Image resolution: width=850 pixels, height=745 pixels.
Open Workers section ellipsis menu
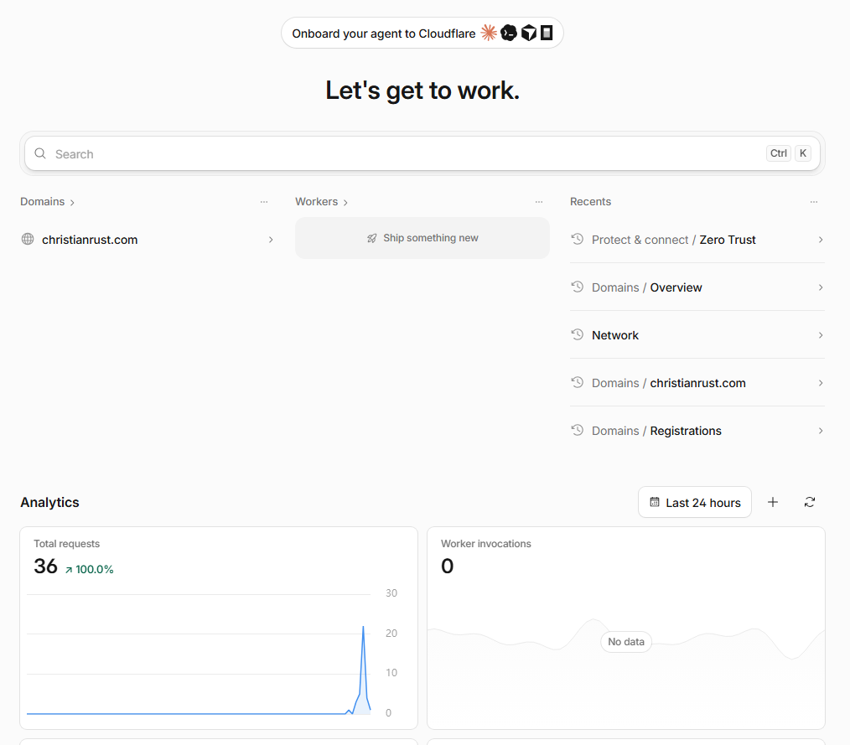coord(539,202)
